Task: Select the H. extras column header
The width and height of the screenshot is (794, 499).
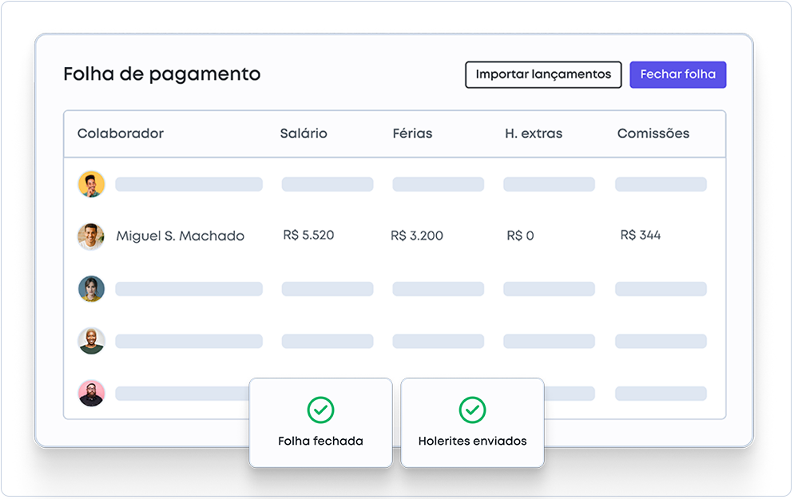Action: pyautogui.click(x=534, y=134)
